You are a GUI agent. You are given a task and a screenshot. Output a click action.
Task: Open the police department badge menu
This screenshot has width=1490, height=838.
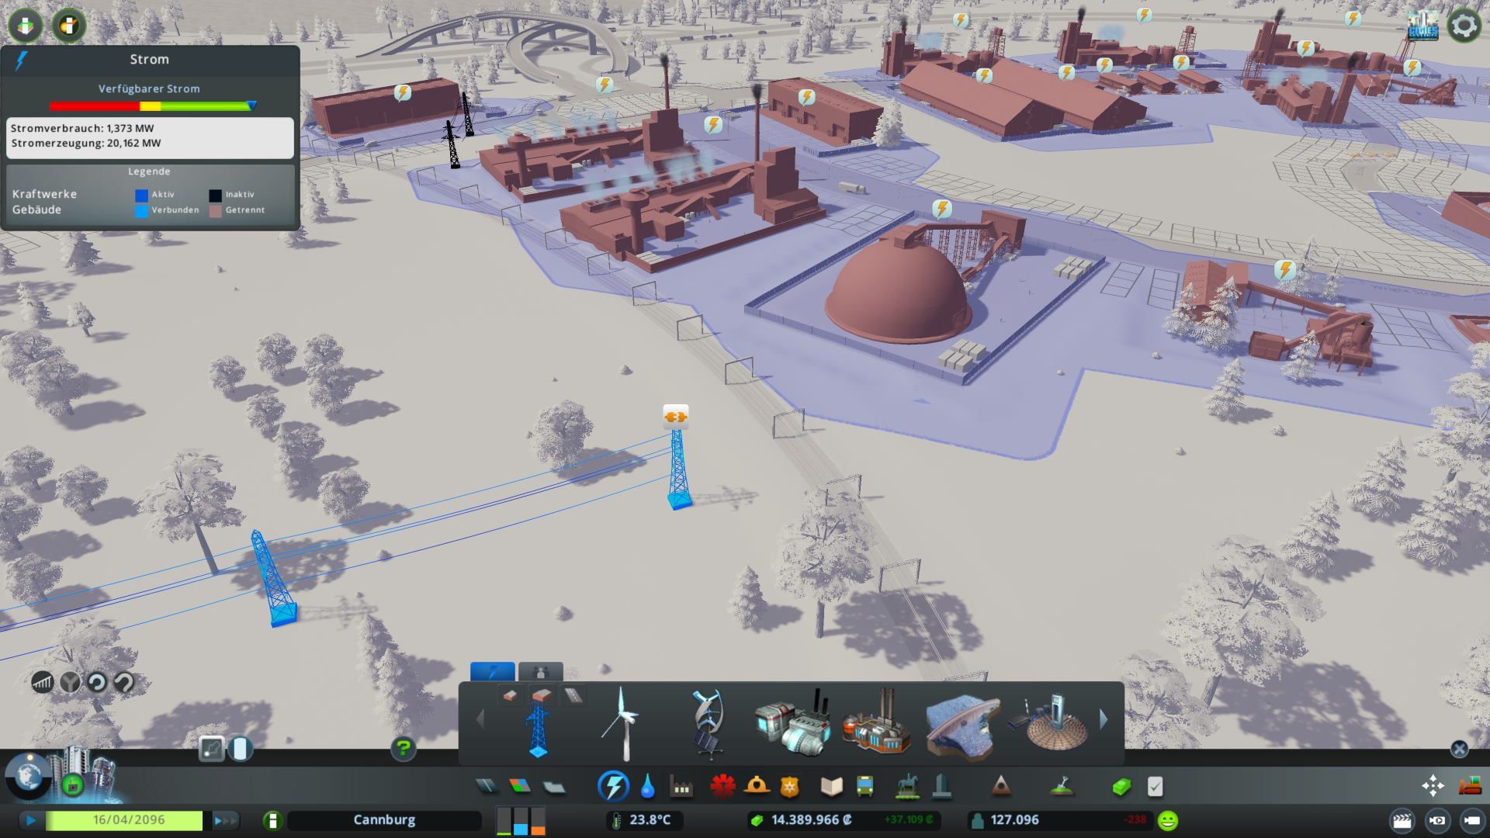(x=789, y=787)
